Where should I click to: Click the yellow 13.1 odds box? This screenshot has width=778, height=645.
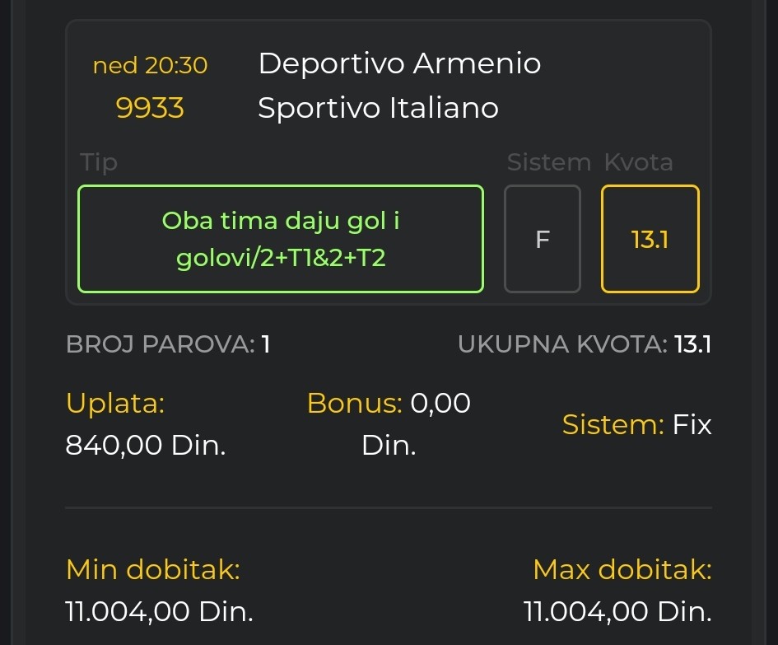coord(650,239)
